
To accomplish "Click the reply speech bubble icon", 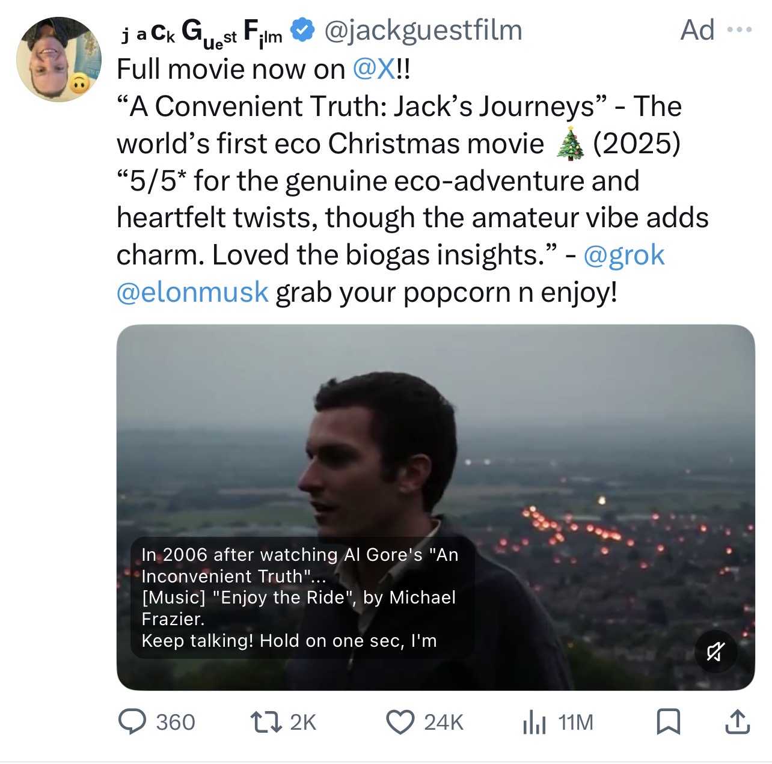I will tap(132, 722).
